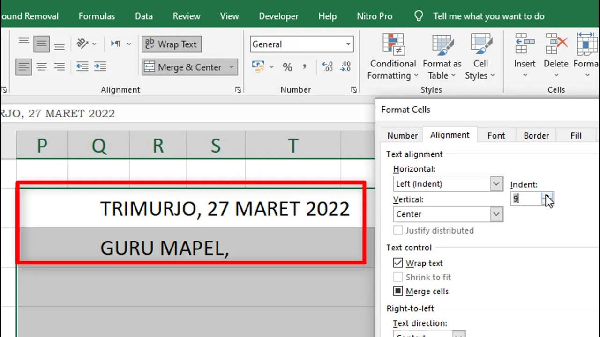Click the Tell me lightbulb icon
Viewport: 600px width, 337px height.
[x=419, y=16]
